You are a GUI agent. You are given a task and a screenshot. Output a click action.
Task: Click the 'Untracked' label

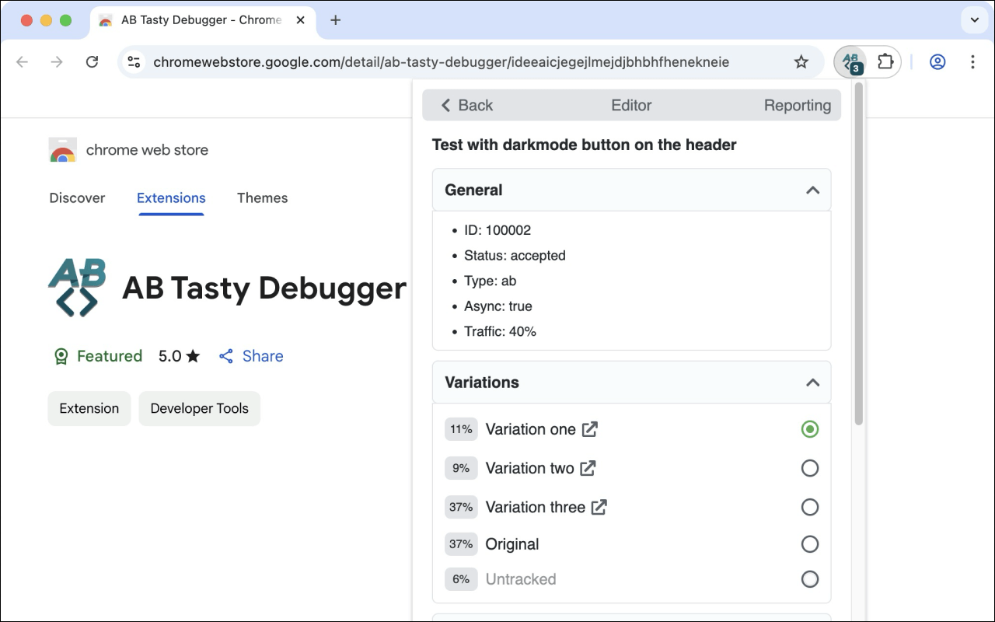click(521, 579)
